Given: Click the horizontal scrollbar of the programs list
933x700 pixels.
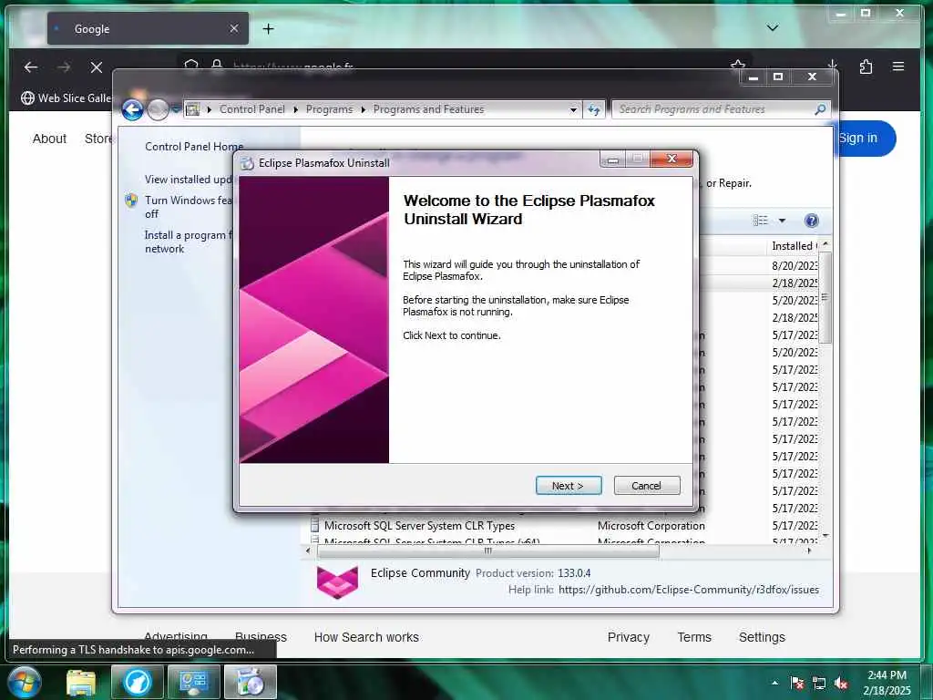Looking at the screenshot, I should pos(488,551).
